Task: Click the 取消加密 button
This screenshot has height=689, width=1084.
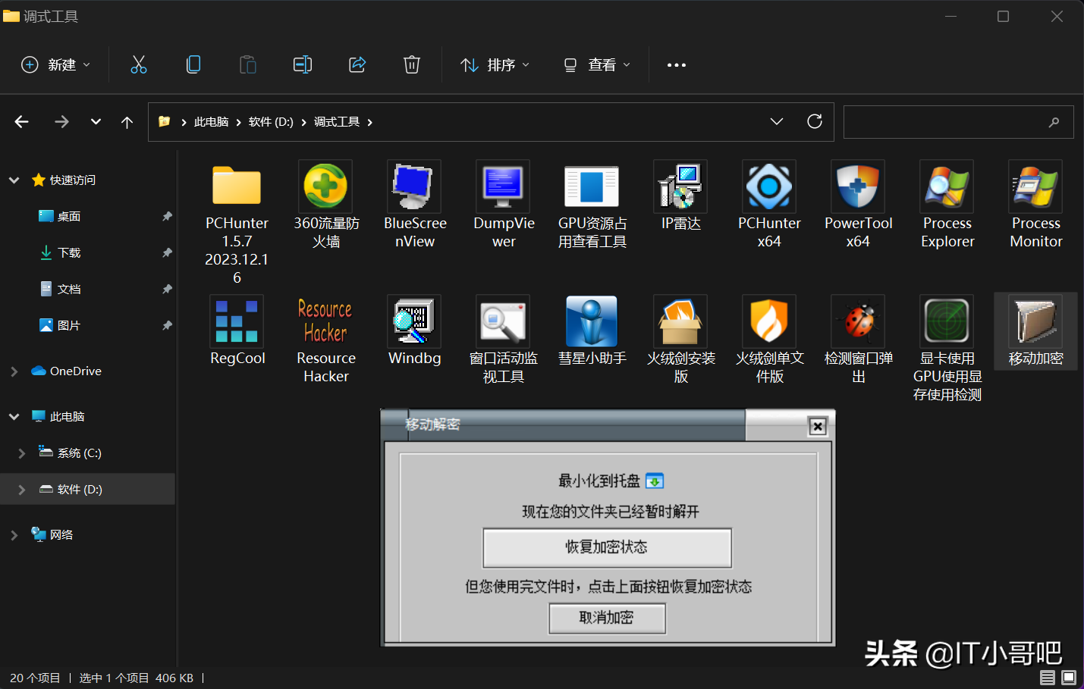Action: pos(607,619)
